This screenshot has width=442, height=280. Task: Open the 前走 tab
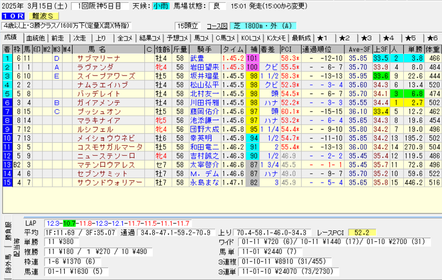58,38
